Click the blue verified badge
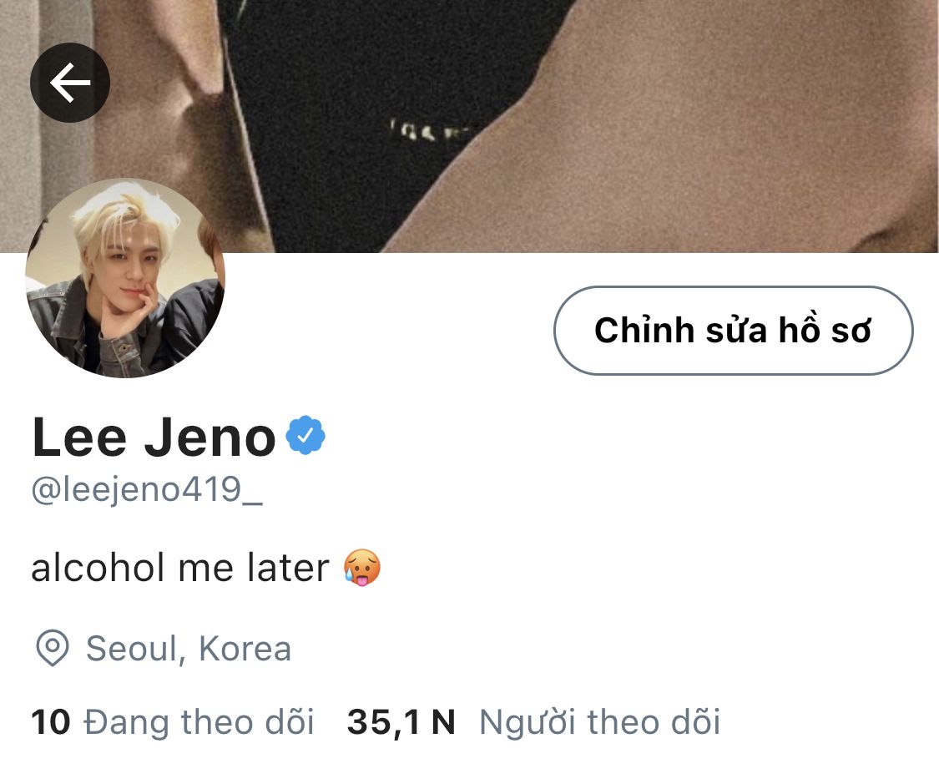The width and height of the screenshot is (939, 779). [x=305, y=435]
